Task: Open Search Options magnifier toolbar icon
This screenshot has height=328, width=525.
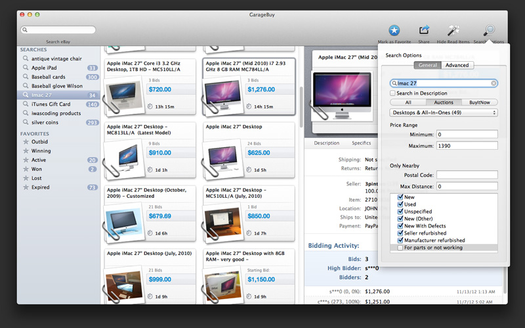Action: pyautogui.click(x=489, y=30)
